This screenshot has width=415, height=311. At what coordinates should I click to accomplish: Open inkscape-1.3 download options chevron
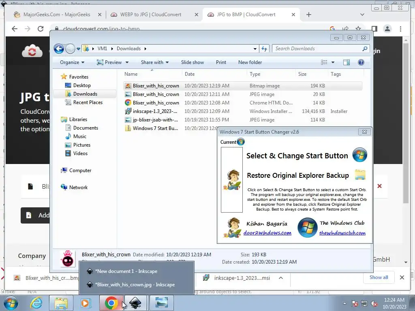coord(281,278)
